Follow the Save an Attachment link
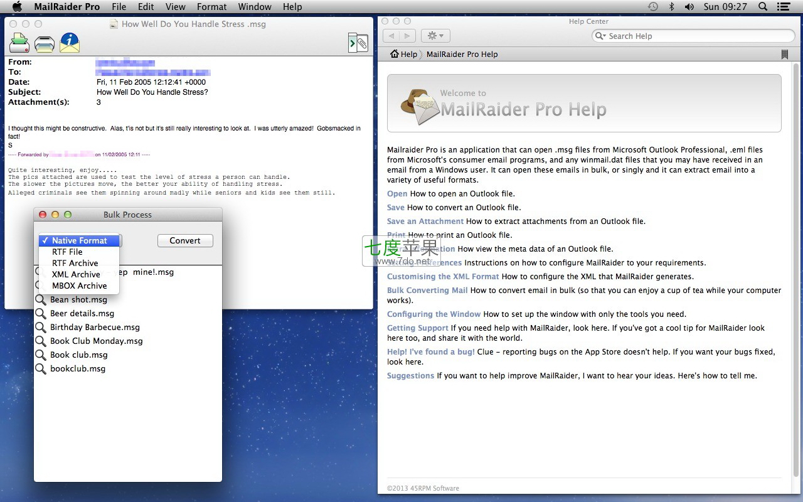This screenshot has width=803, height=502. pyautogui.click(x=425, y=222)
